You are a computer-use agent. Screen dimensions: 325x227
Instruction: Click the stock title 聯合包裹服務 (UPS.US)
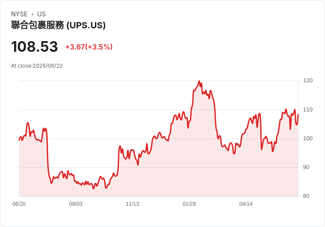pos(58,25)
